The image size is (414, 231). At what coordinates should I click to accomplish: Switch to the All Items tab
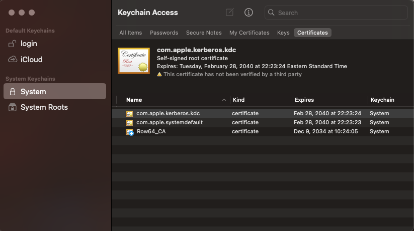coord(130,33)
